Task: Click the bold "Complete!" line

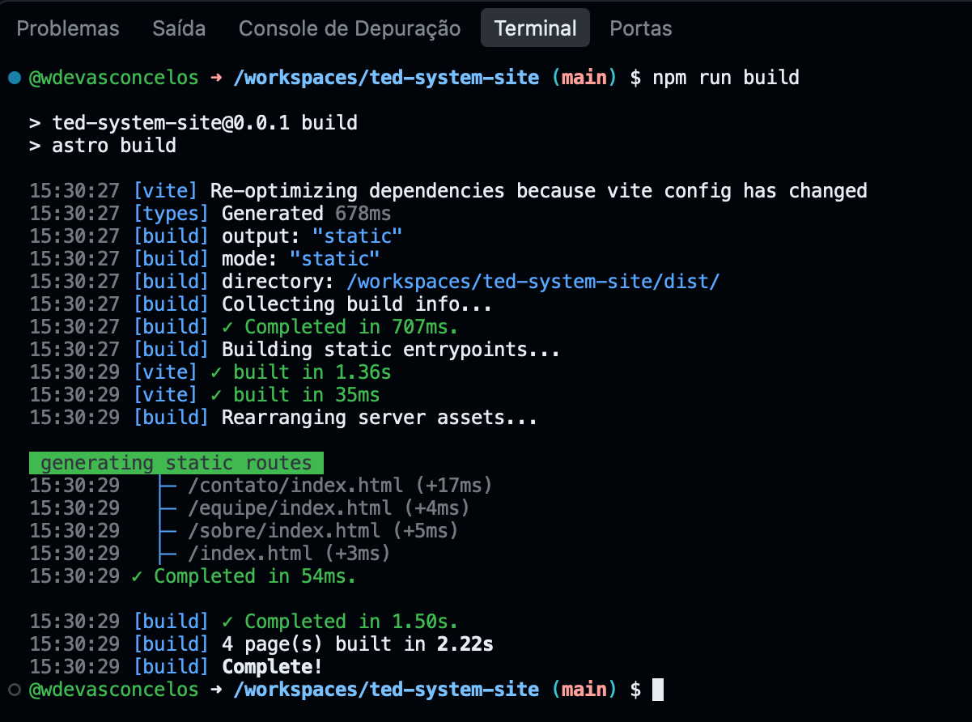Action: click(272, 667)
